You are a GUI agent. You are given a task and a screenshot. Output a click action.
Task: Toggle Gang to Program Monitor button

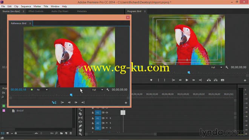coord(54,103)
